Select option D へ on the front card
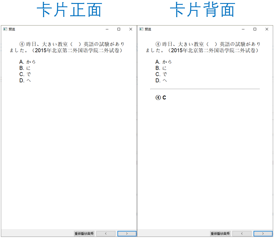 [25, 80]
